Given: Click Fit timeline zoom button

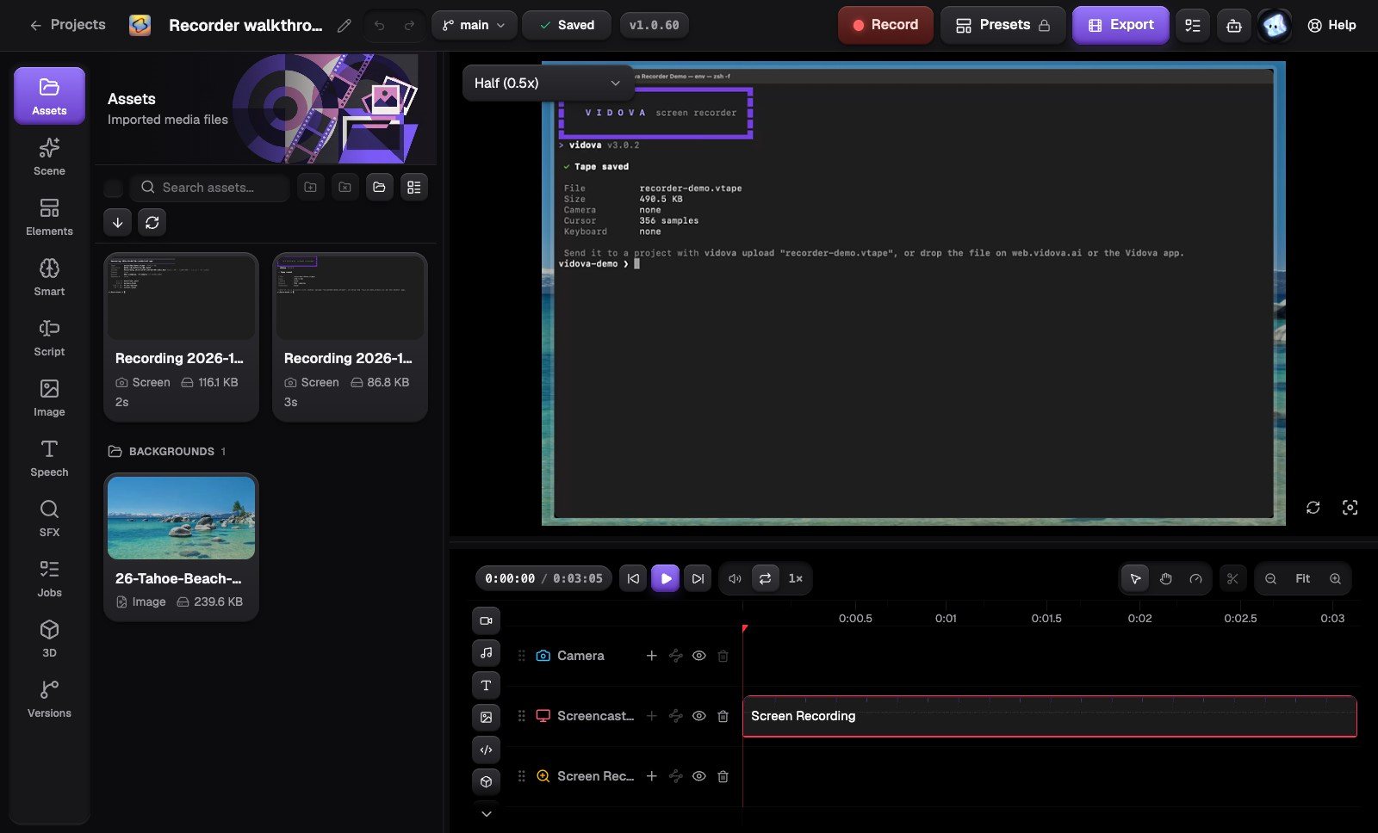Looking at the screenshot, I should pos(1302,579).
